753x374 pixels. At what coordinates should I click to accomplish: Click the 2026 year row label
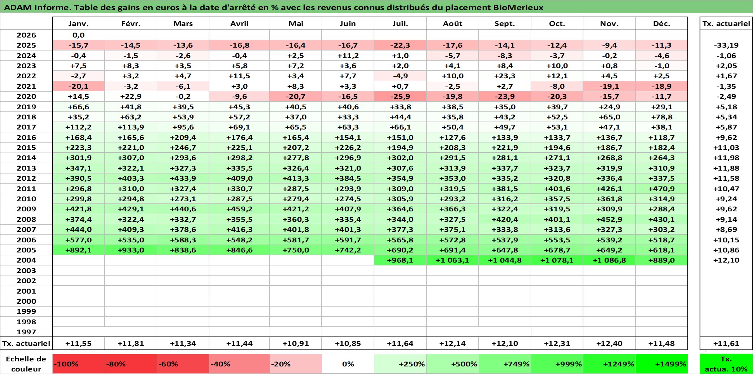pyautogui.click(x=26, y=35)
